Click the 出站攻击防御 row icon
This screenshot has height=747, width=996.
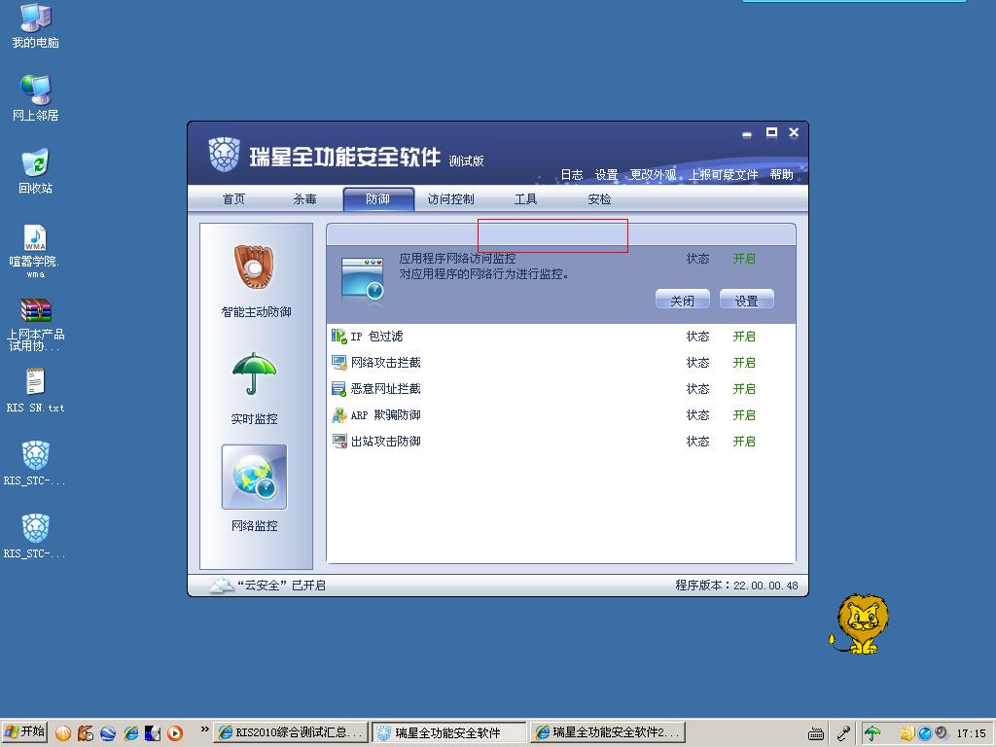339,442
